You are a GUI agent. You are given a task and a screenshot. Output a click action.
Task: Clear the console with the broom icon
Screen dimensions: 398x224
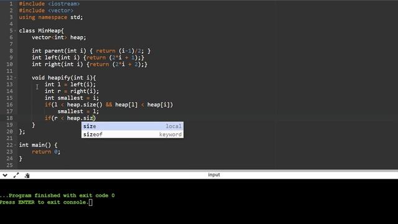coord(27,175)
